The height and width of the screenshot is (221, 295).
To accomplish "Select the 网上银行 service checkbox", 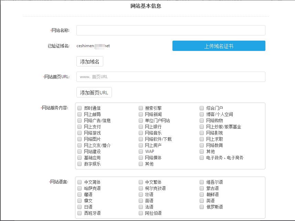I will [x=141, y=127].
